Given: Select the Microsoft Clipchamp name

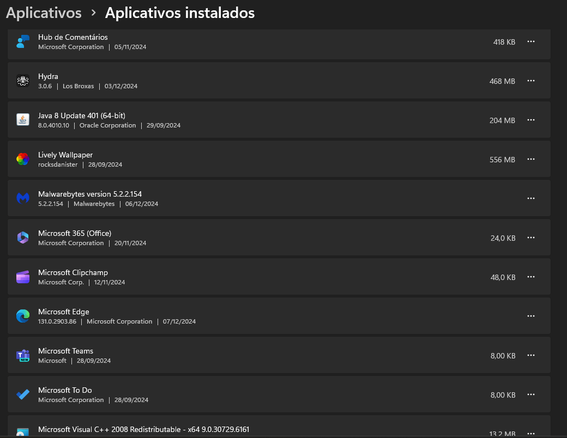Looking at the screenshot, I should 73,272.
